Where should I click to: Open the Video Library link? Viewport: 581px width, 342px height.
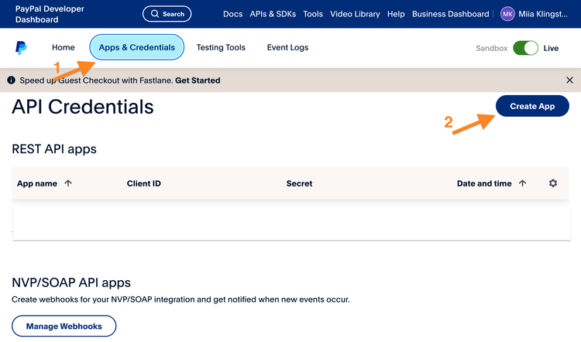[355, 14]
